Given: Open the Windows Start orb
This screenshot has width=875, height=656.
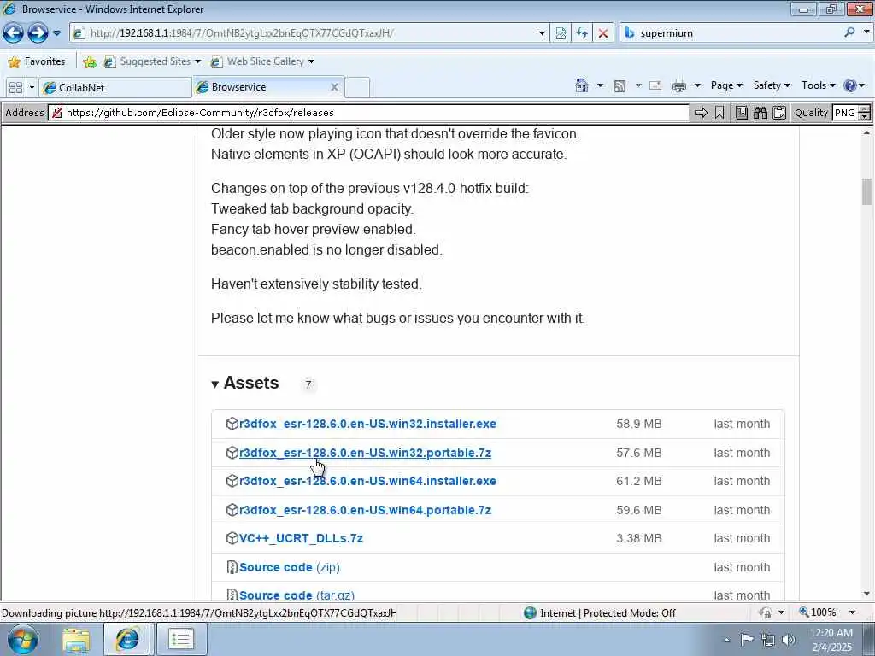Looking at the screenshot, I should pyautogui.click(x=23, y=639).
